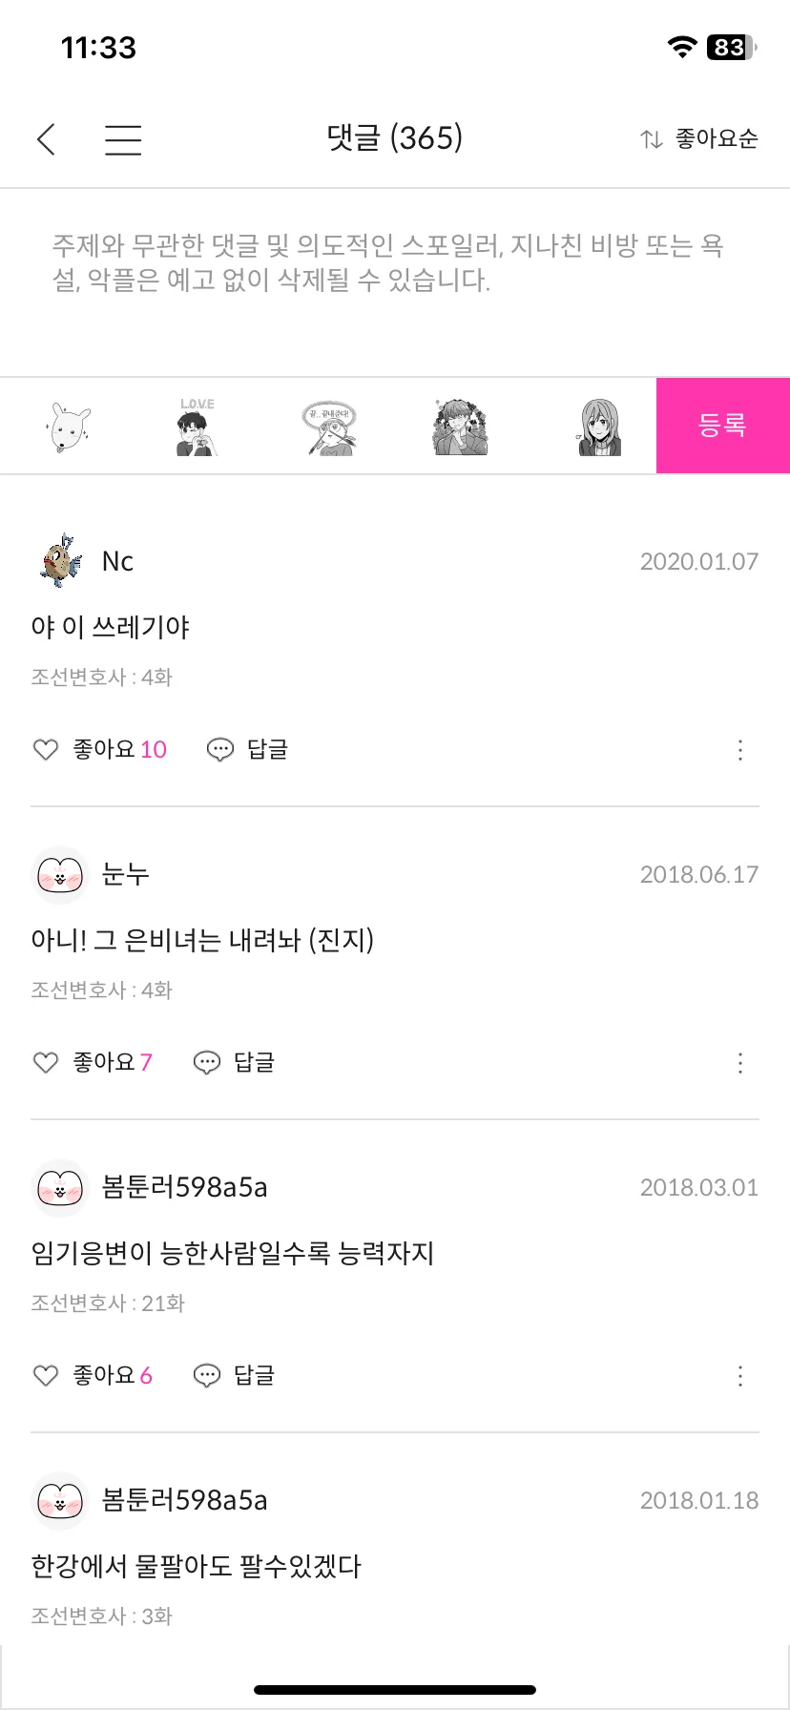
Task: Open Nc's fish profile avatar
Action: pyautogui.click(x=61, y=561)
